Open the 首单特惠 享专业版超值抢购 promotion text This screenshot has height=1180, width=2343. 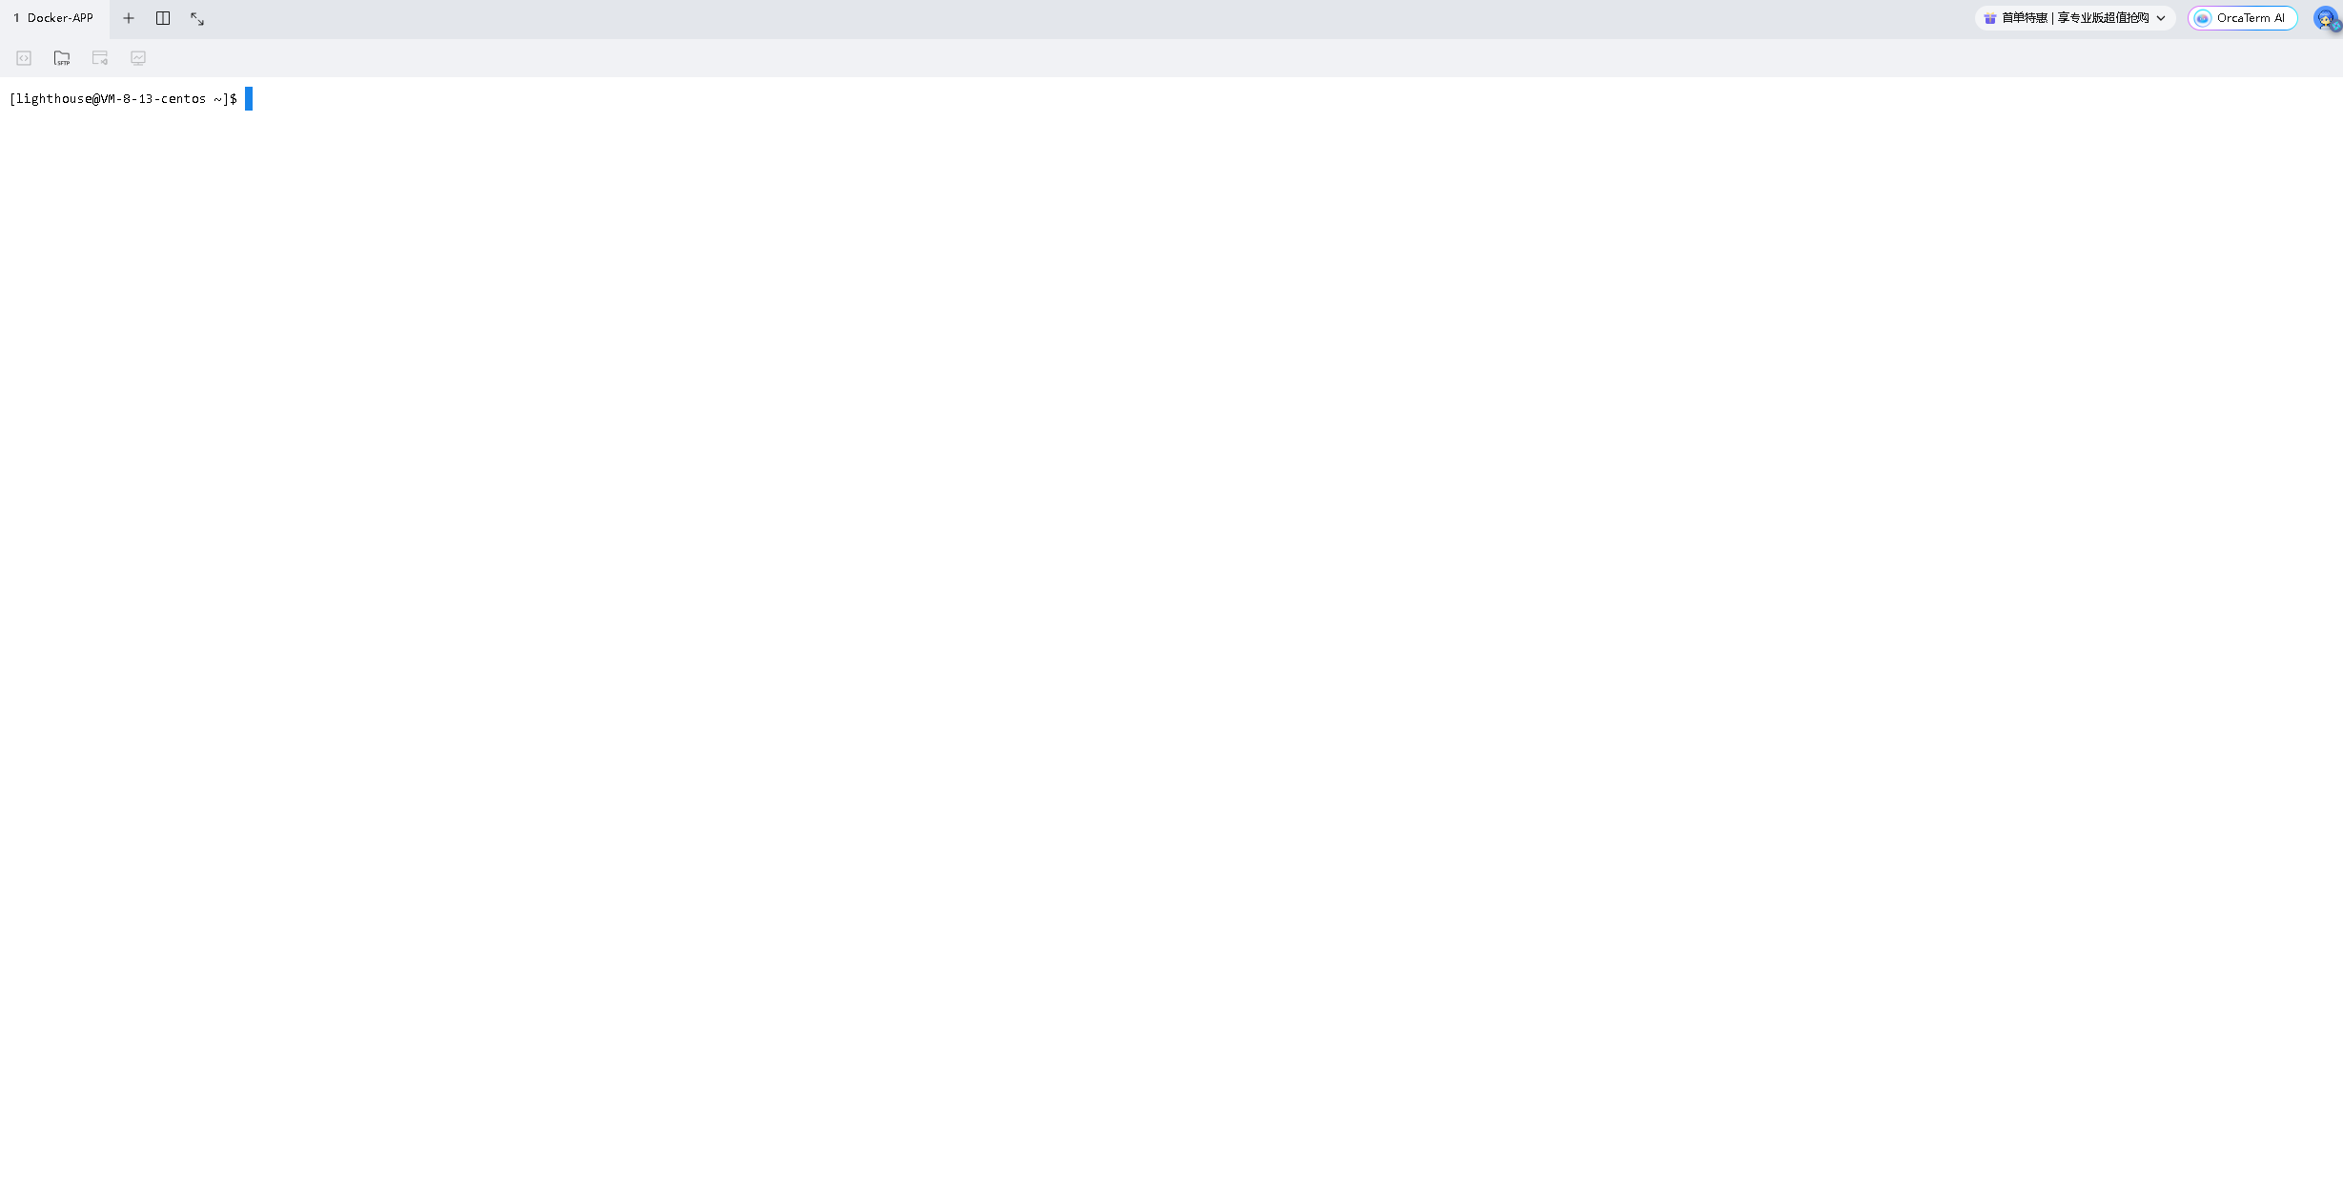(2075, 18)
